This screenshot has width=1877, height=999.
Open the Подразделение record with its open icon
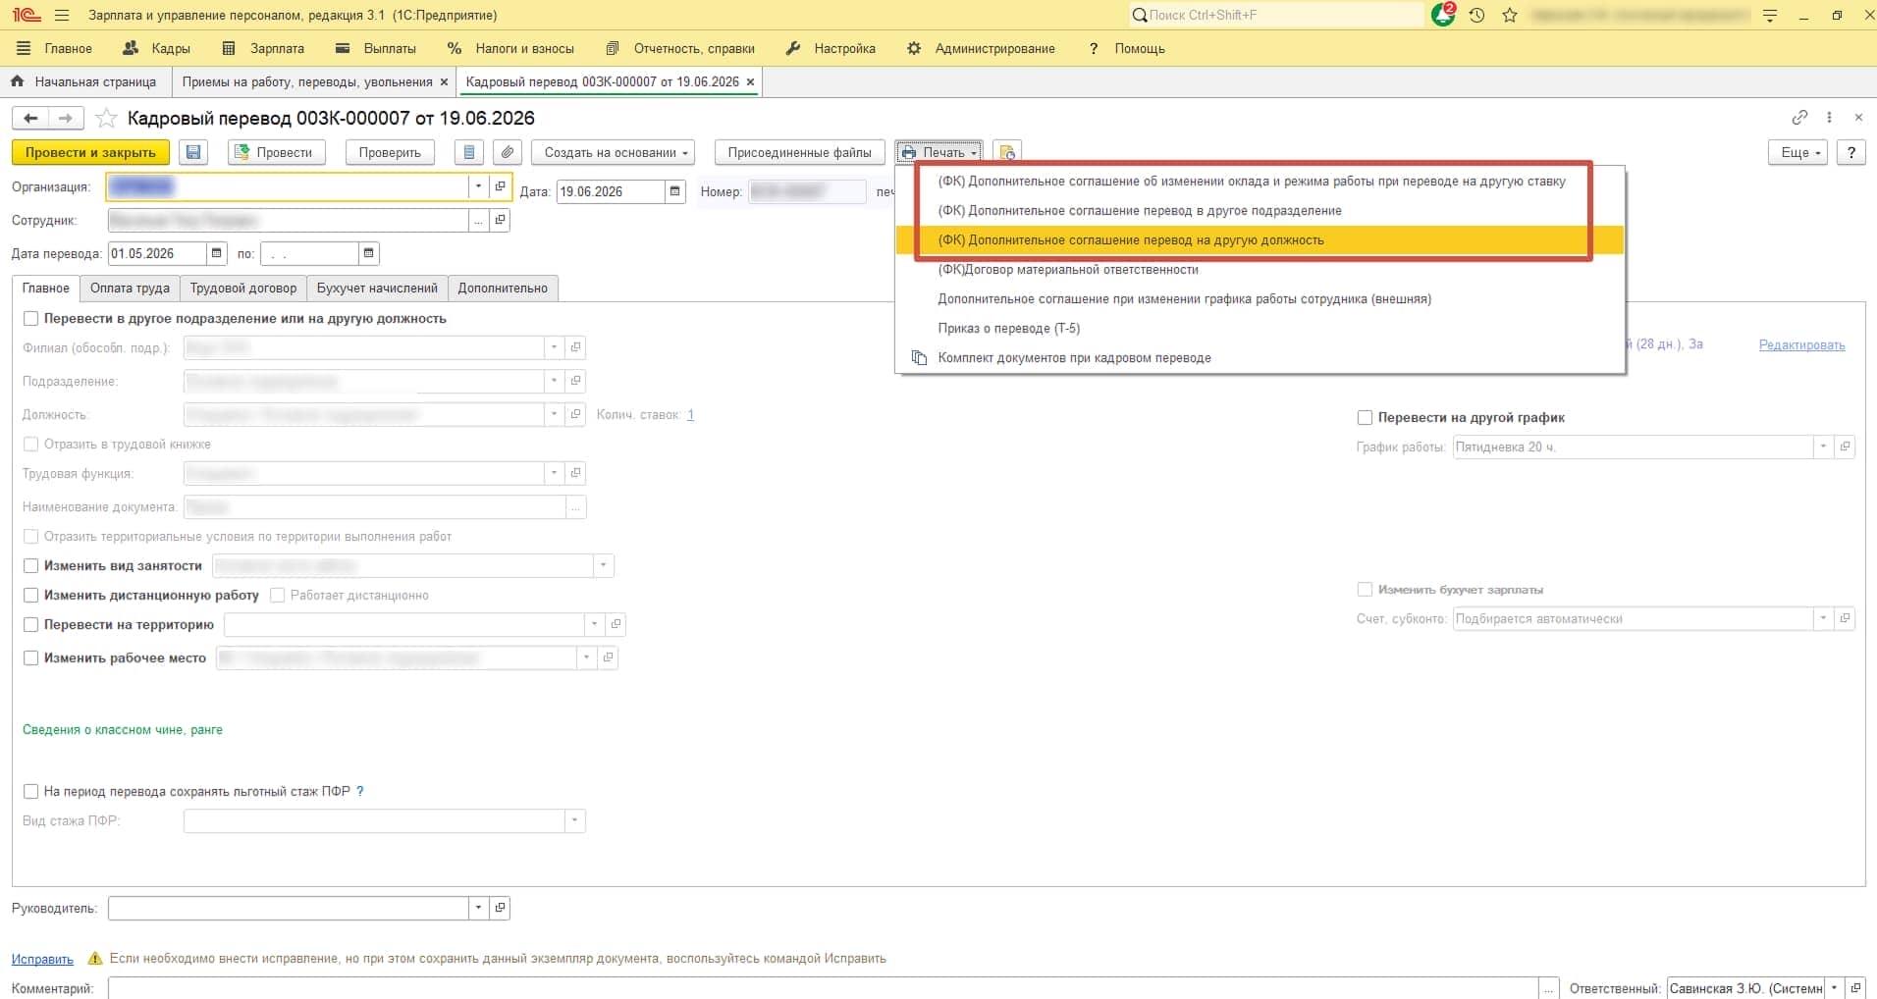[x=576, y=381]
